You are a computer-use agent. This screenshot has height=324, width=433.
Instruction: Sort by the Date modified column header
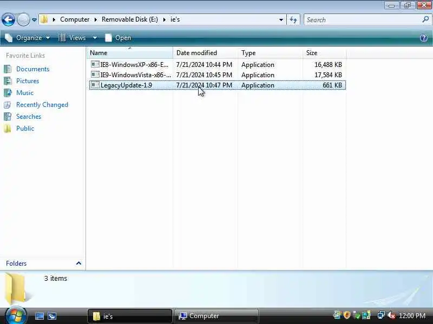click(x=206, y=52)
